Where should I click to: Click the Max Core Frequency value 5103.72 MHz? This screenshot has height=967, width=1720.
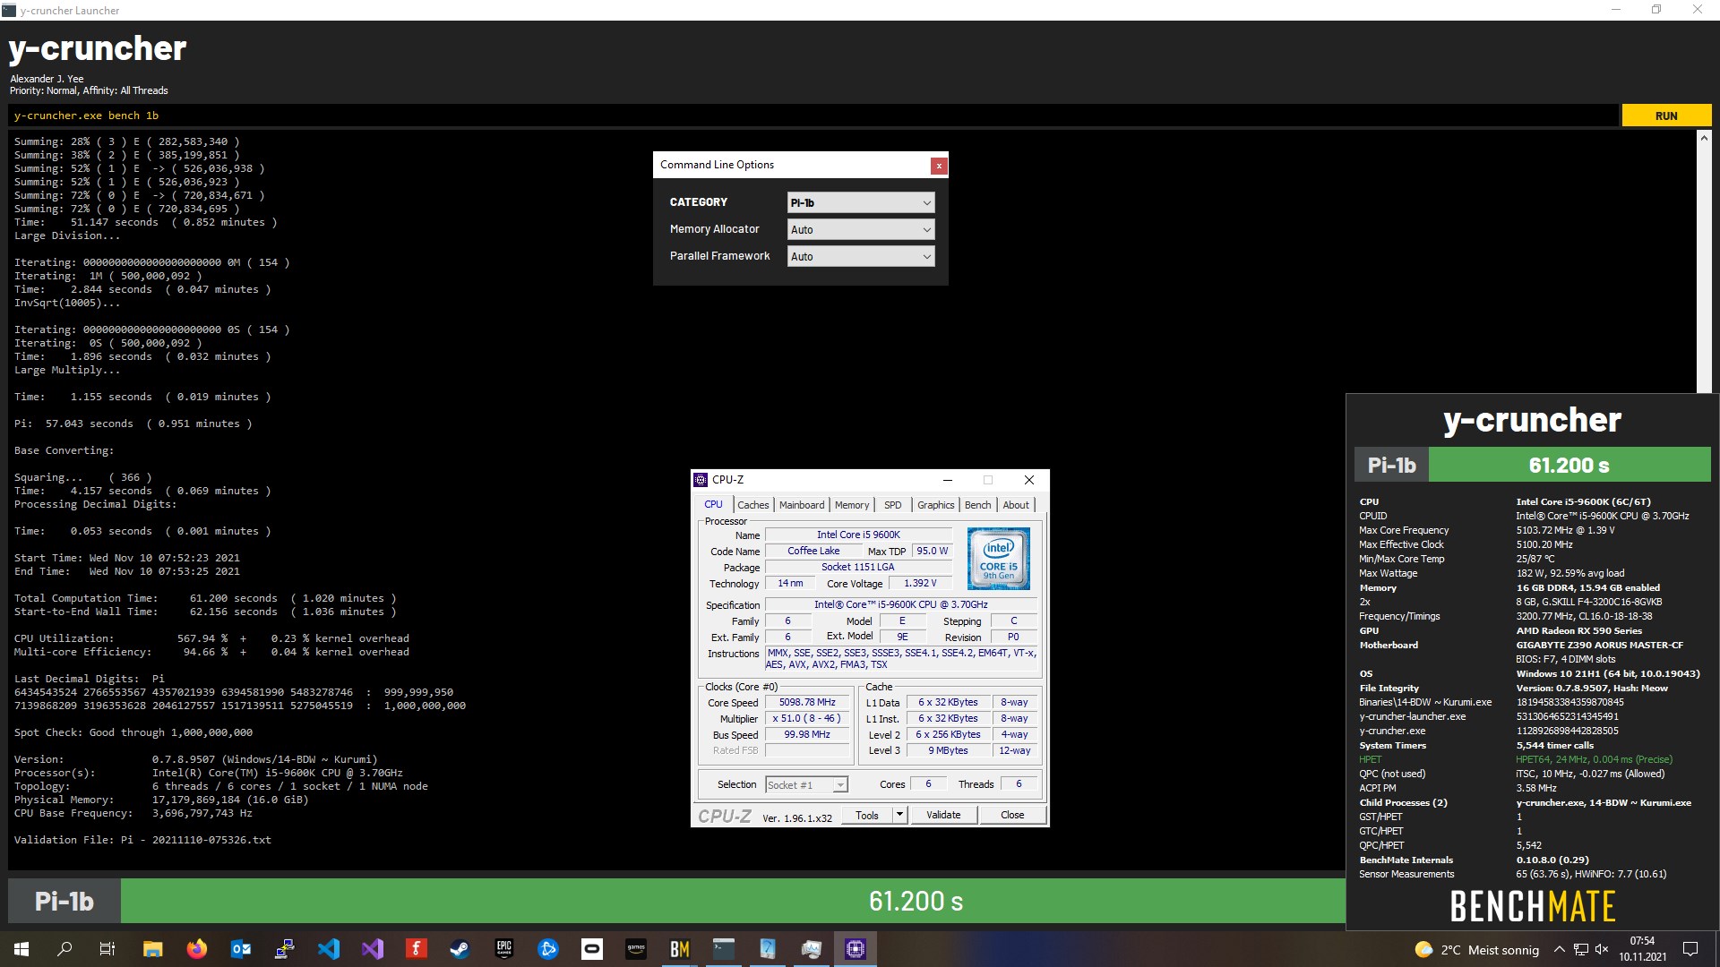(x=1565, y=530)
